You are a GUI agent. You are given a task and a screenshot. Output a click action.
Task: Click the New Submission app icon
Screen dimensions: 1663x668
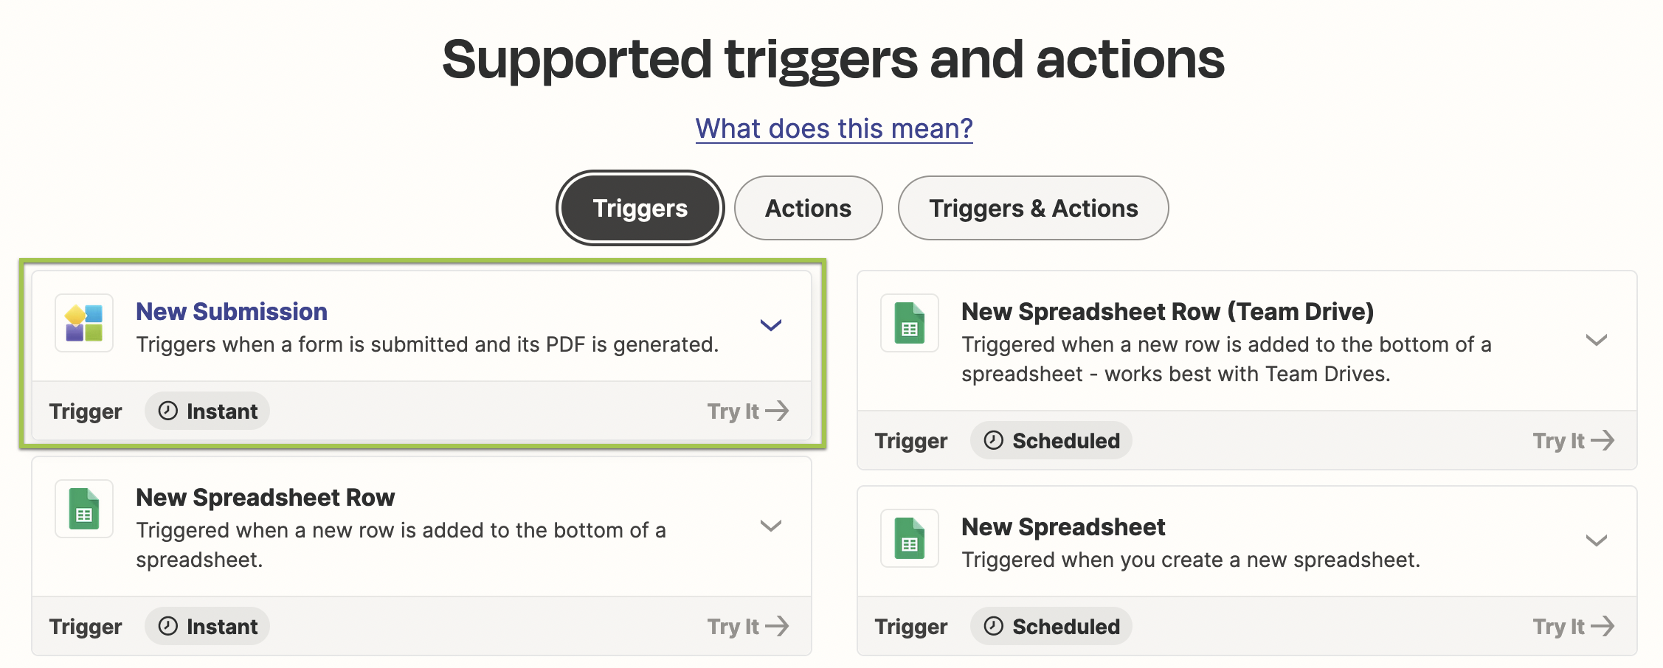pos(84,324)
